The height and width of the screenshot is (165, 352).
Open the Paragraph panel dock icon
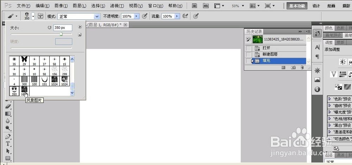[x=317, y=57]
